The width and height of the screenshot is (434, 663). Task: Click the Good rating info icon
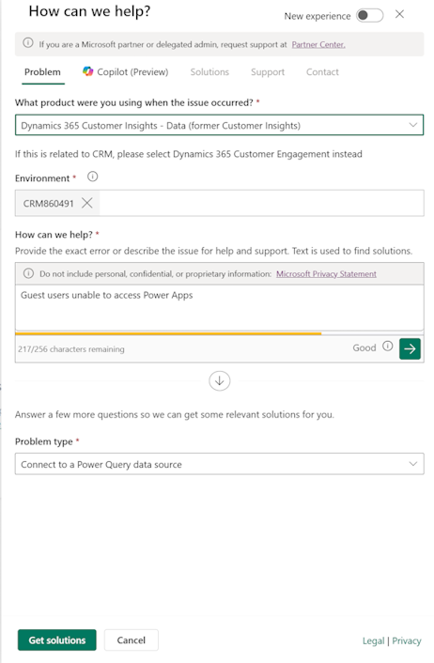pos(387,347)
